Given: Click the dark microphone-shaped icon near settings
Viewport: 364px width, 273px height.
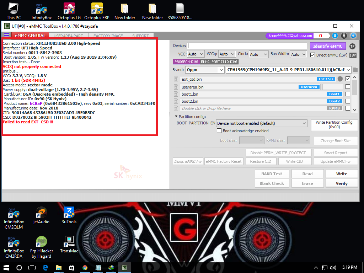Looking at the screenshot, I should coord(344,36).
